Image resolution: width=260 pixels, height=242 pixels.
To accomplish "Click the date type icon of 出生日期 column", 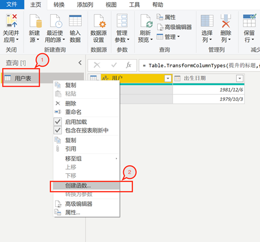I will point(177,78).
